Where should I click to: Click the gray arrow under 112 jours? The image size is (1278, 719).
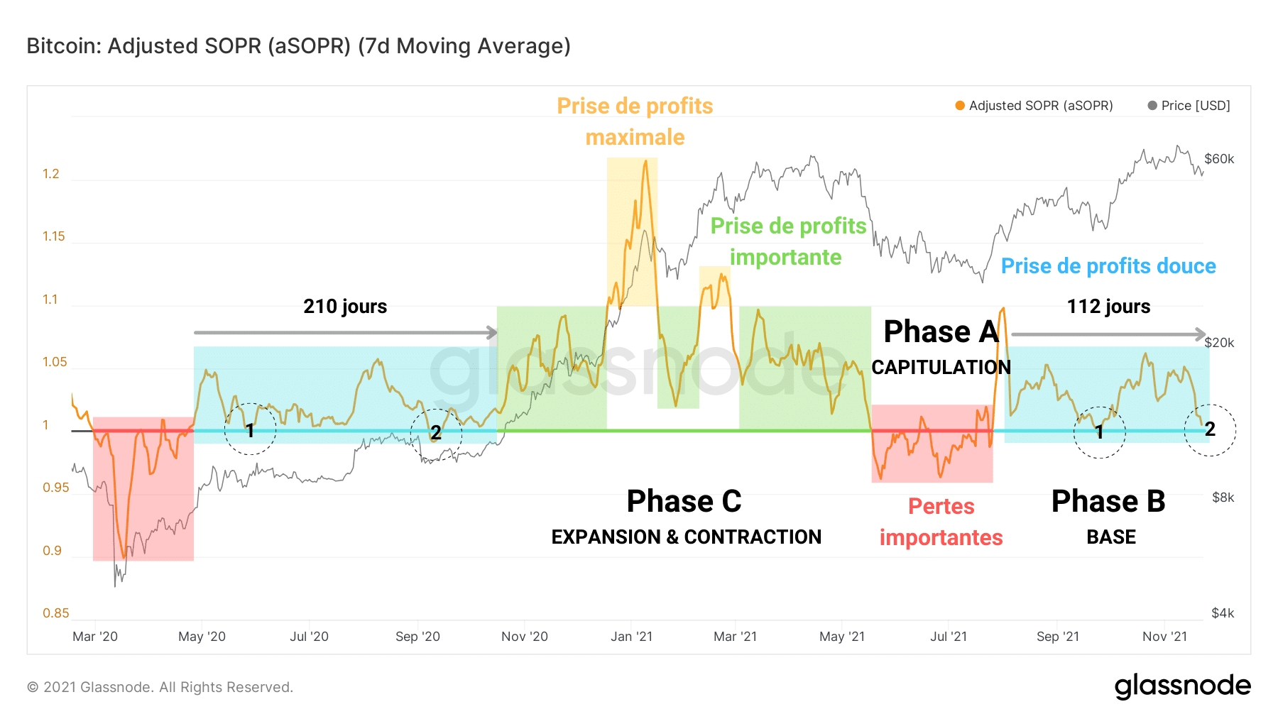(x=1109, y=334)
